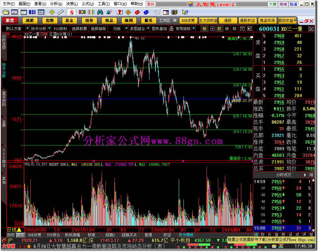The image size is (319, 252).
Task: Close the 600031 quote panel X icon
Action: [x=311, y=29]
